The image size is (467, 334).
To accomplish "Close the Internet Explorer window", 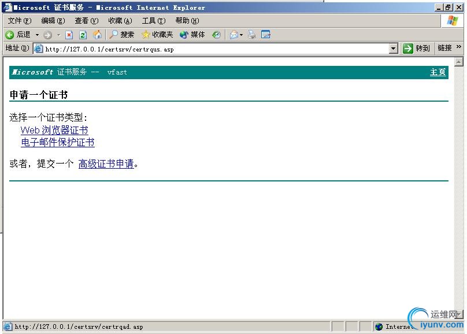I will [x=459, y=8].
